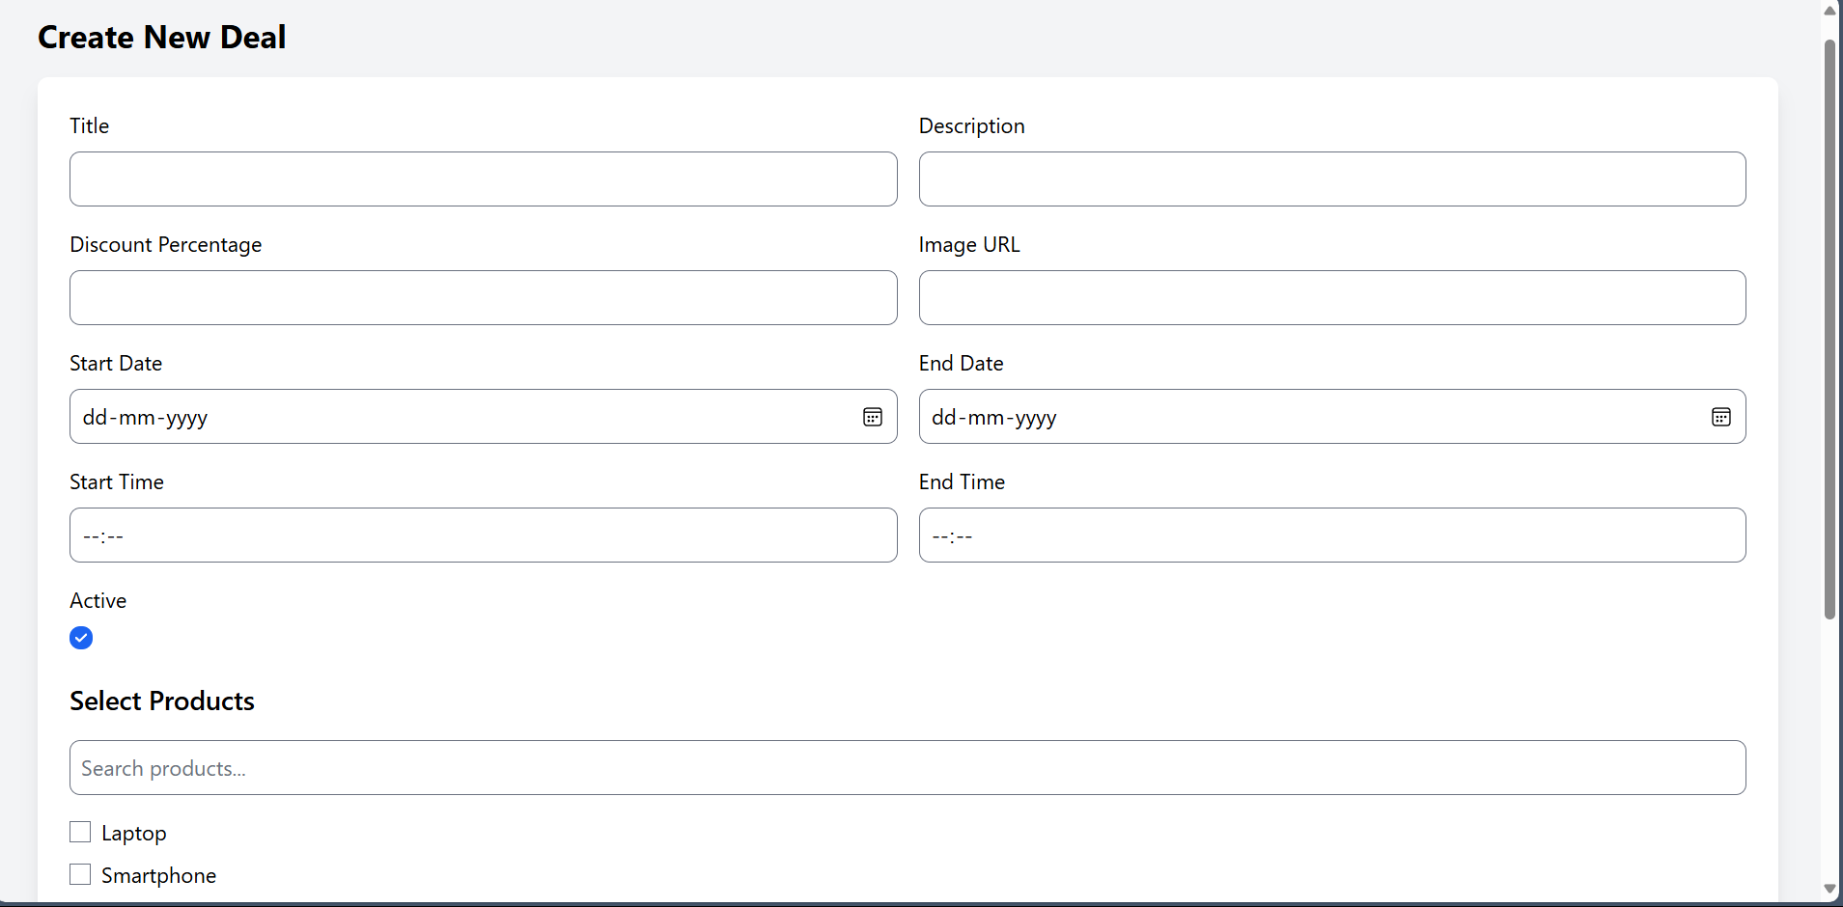
Task: Click the Start Date dd-mm-yyyy field
Action: 454,417
